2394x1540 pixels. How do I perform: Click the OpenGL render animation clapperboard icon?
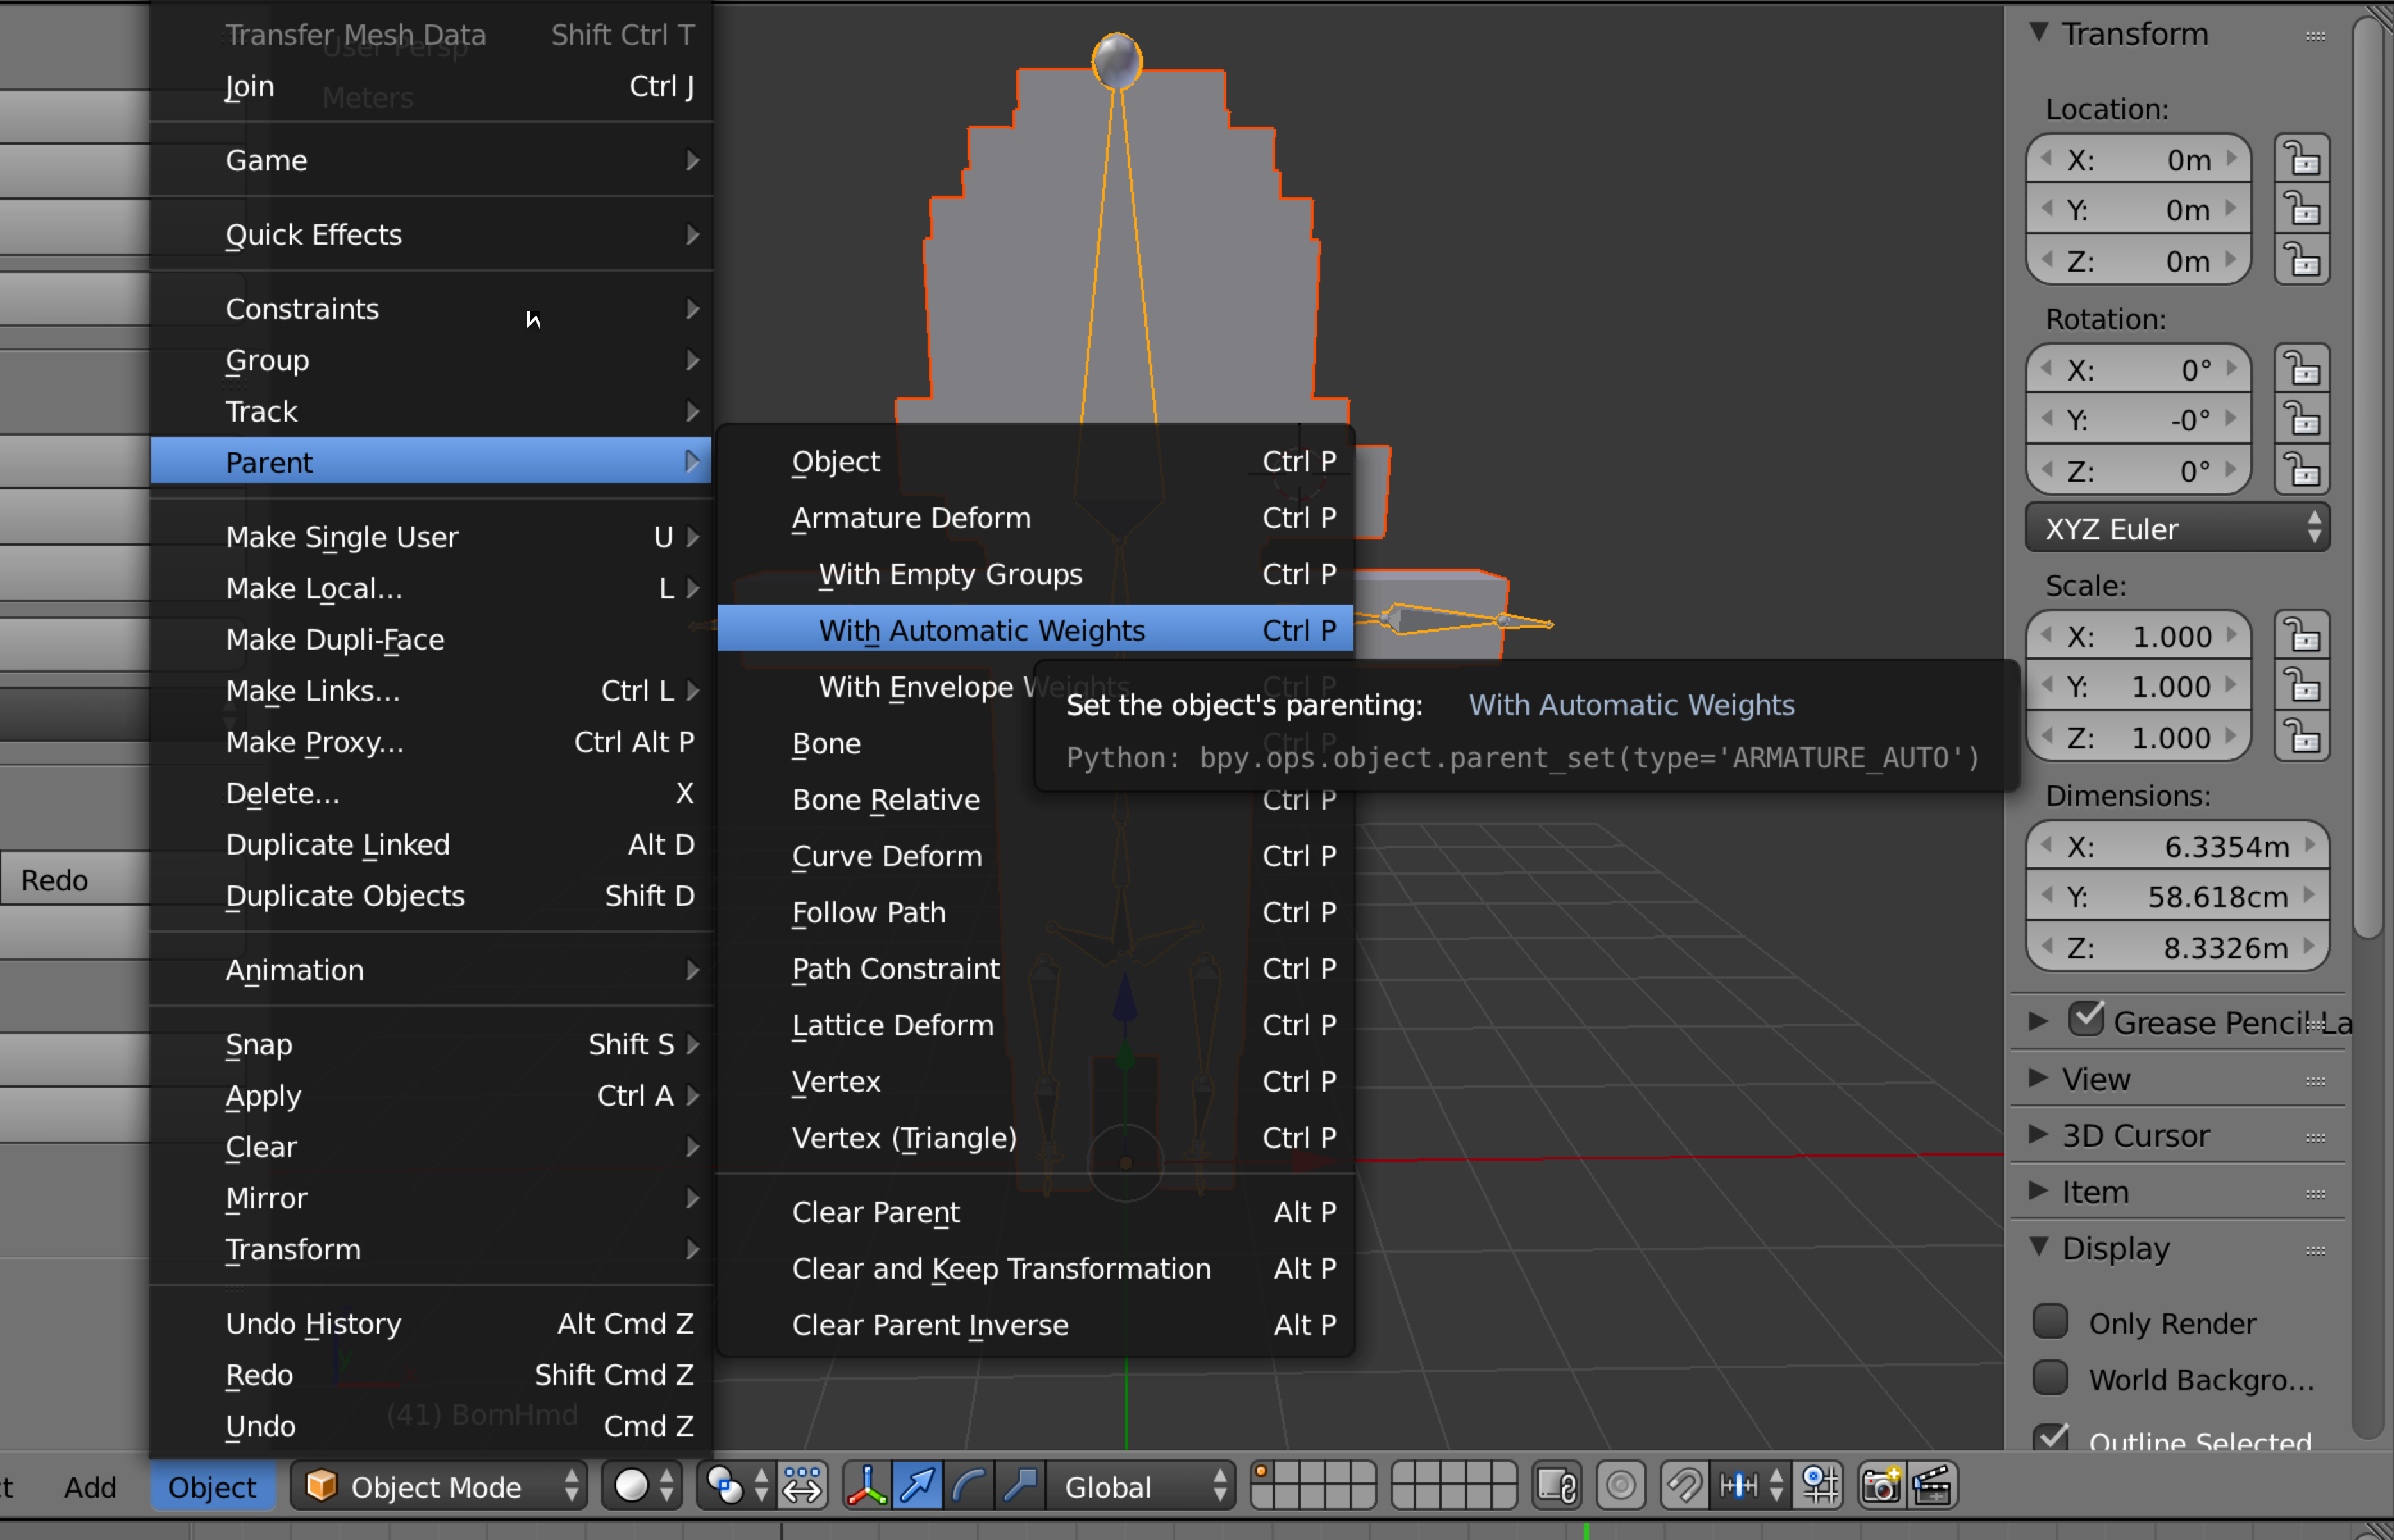coord(1932,1486)
